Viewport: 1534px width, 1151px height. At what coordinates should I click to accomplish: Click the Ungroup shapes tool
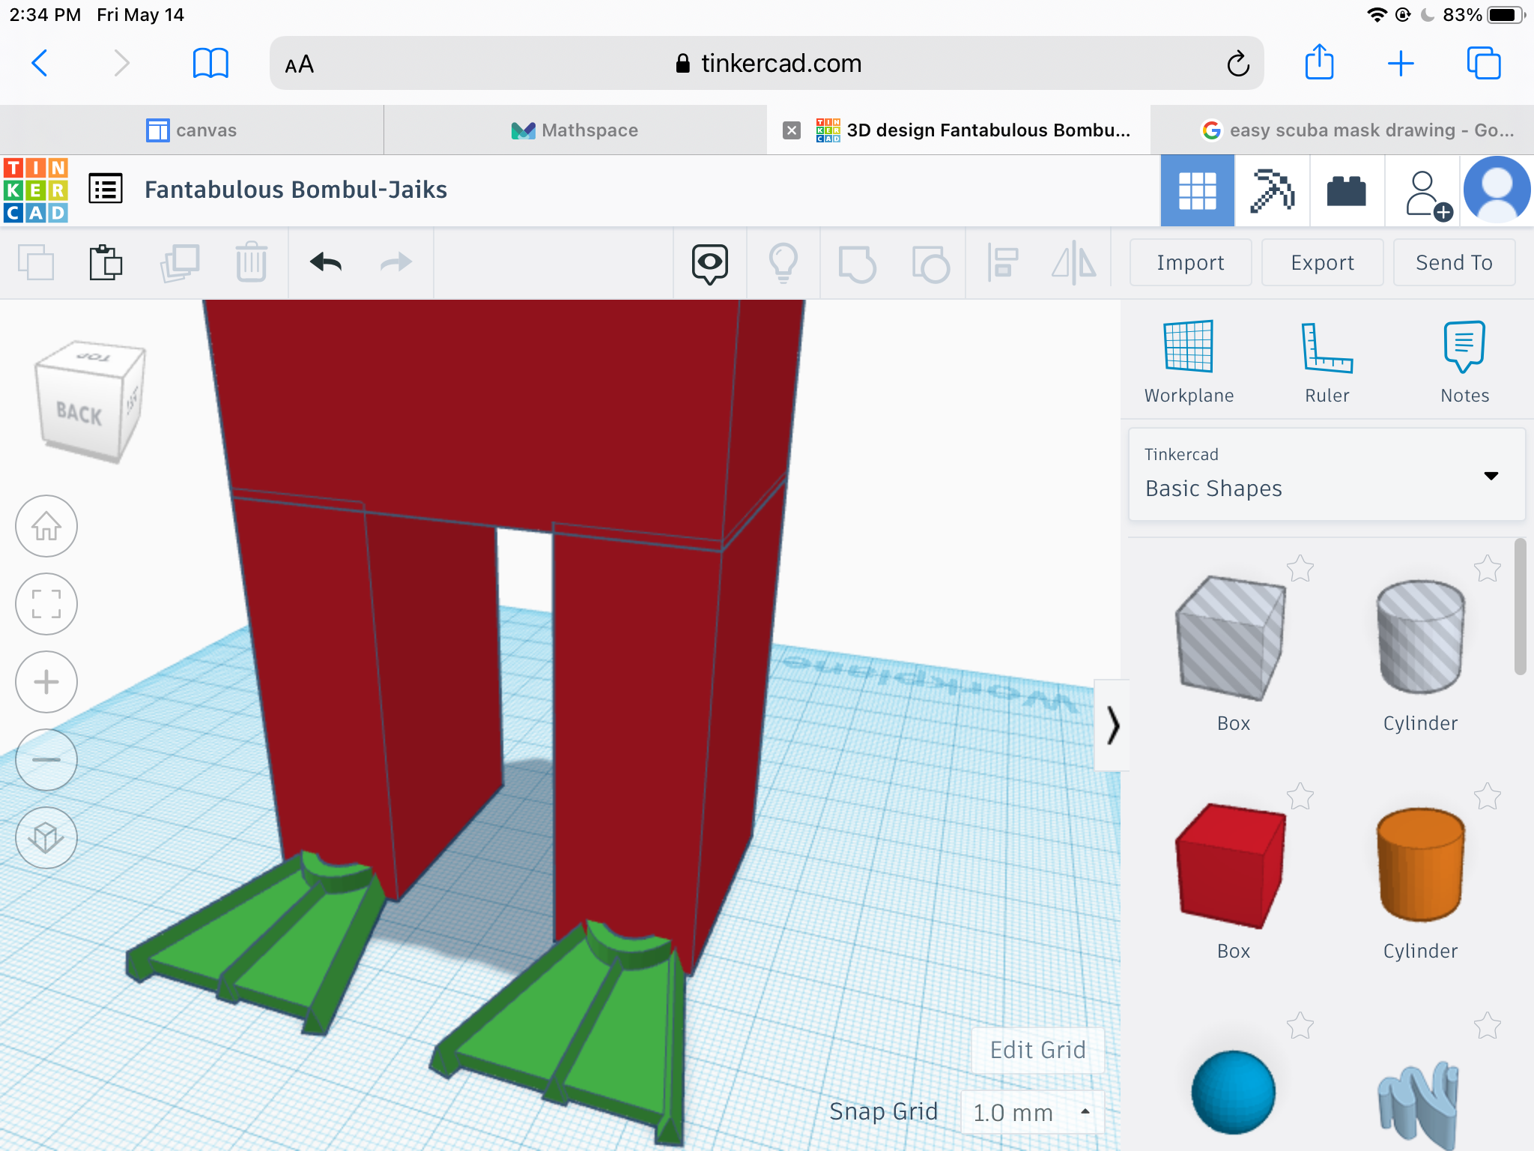pos(930,264)
